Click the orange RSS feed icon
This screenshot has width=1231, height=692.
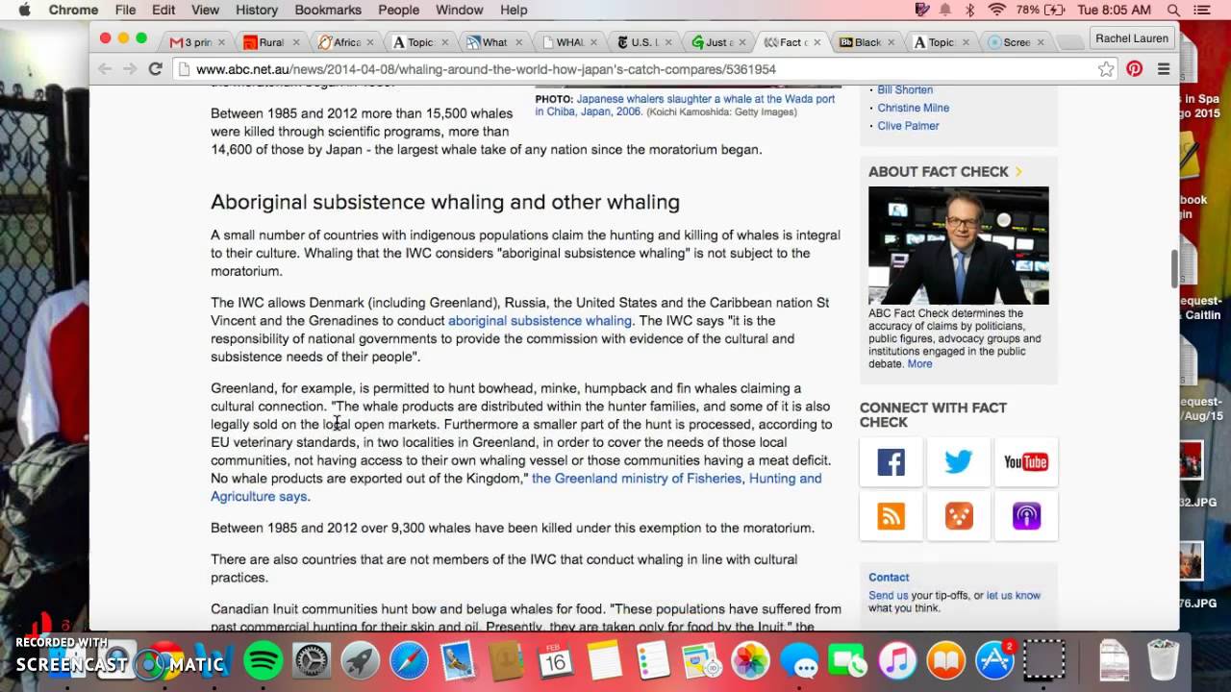click(892, 516)
